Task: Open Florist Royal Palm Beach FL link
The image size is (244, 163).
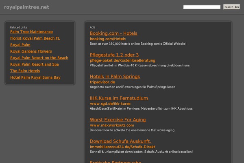Action: (x=35, y=38)
